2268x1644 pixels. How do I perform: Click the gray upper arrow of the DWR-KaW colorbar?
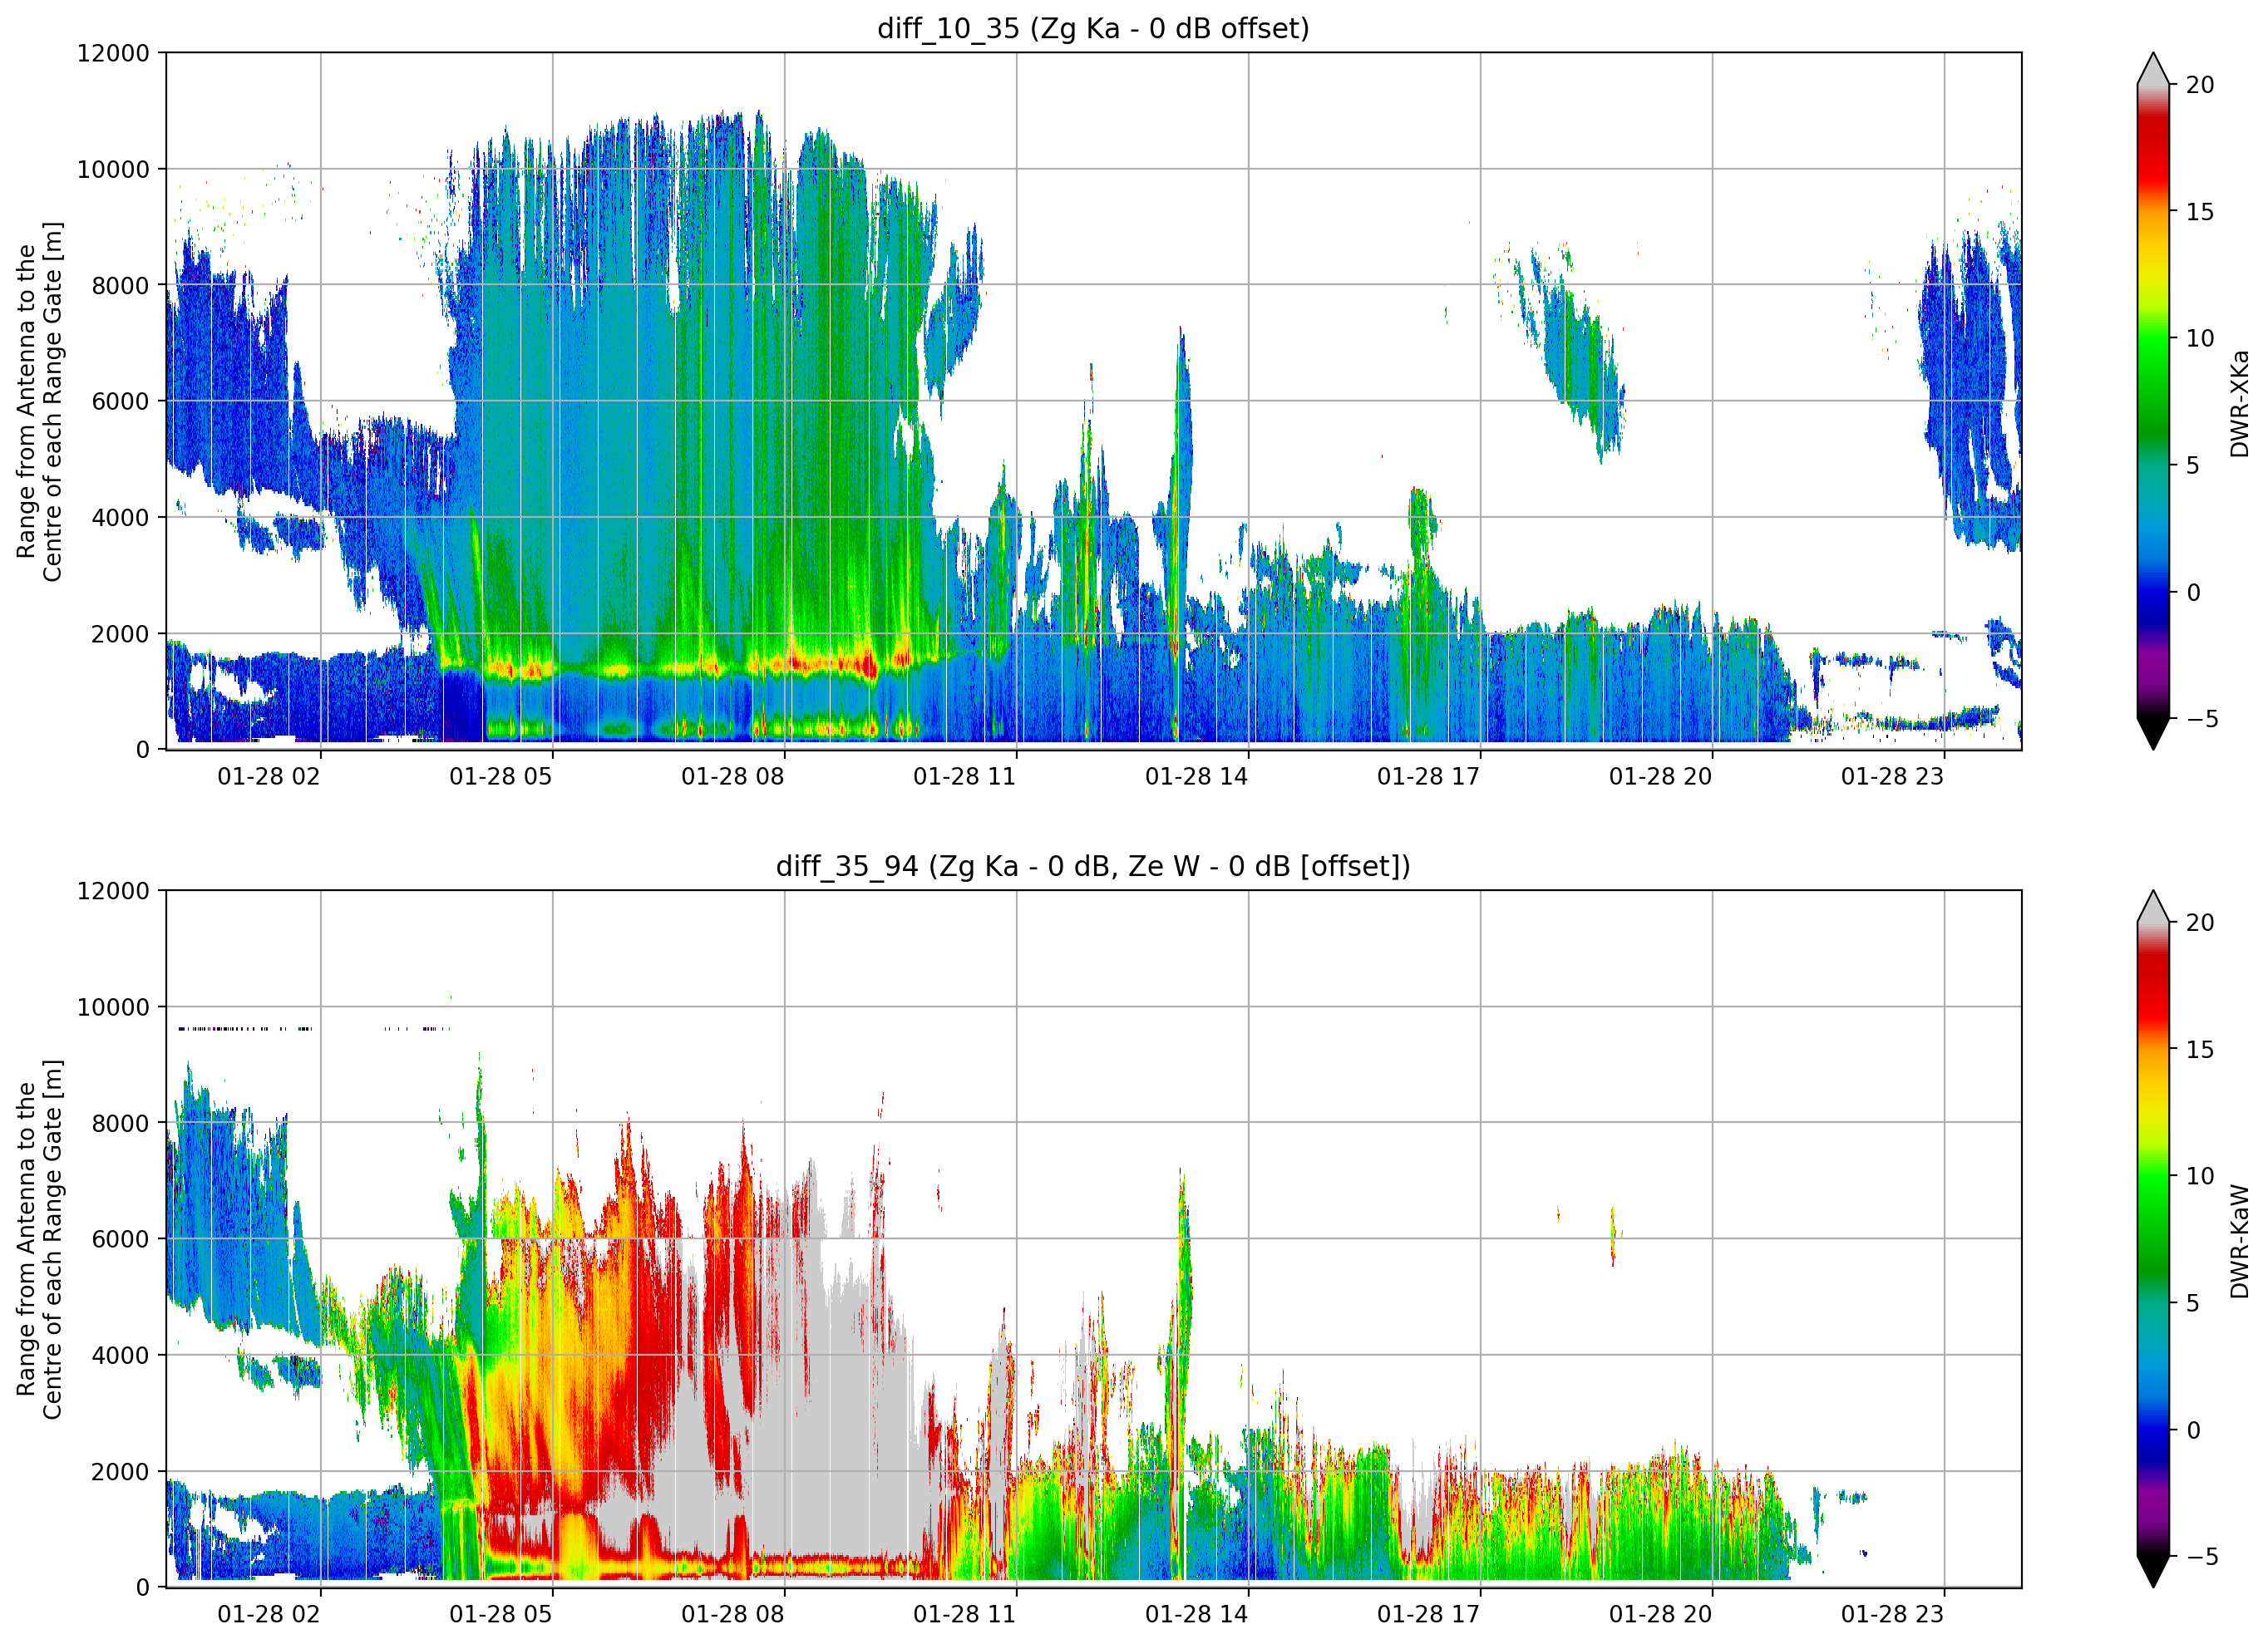coord(2153,908)
